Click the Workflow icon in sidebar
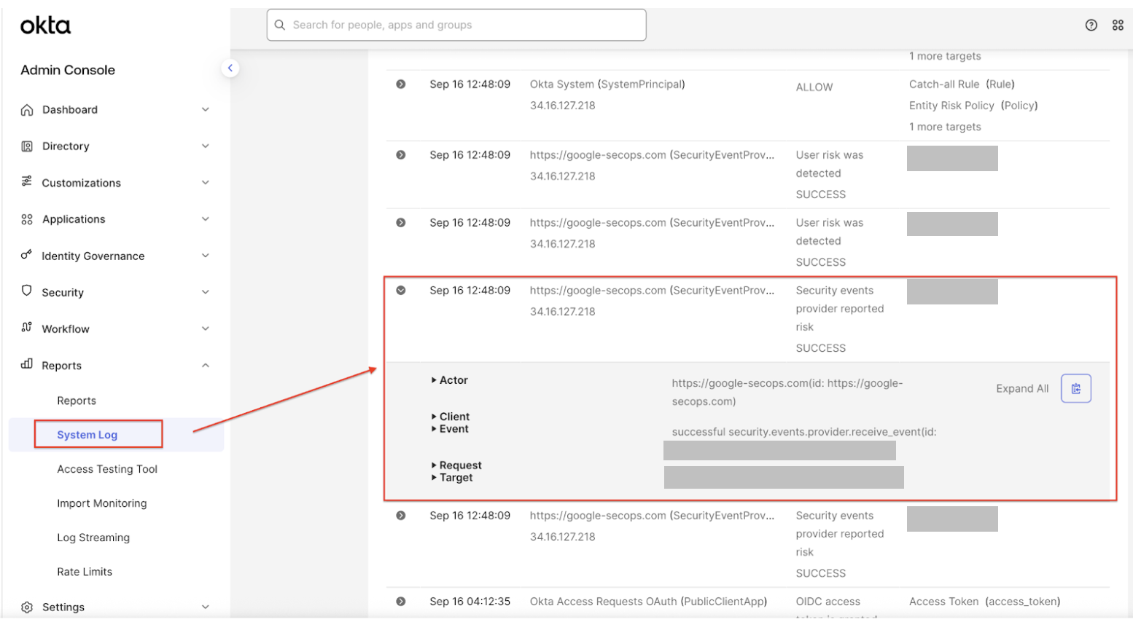This screenshot has width=1133, height=622. pyautogui.click(x=26, y=328)
